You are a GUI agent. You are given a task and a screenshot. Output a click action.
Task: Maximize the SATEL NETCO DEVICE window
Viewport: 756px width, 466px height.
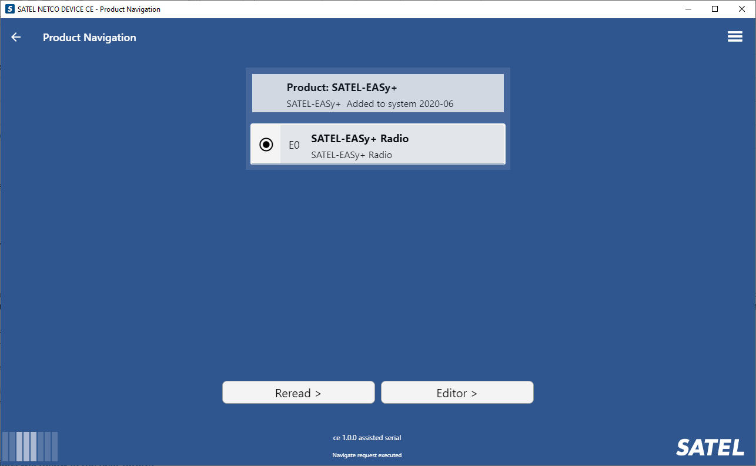click(x=715, y=9)
